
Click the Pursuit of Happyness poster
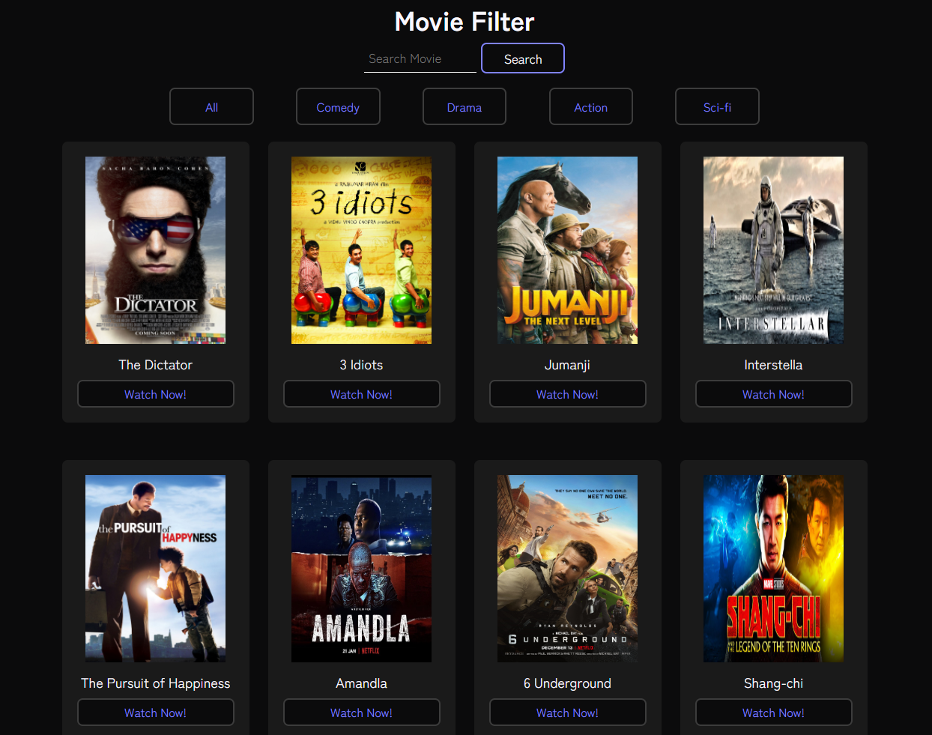click(155, 569)
